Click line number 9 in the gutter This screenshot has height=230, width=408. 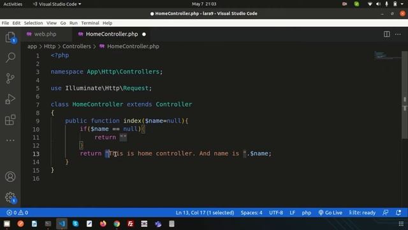[x=38, y=121]
